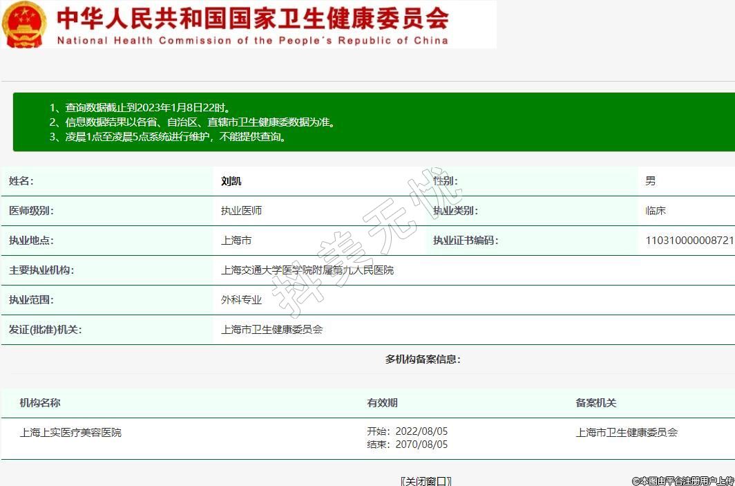Click the 执业类别 value 临床

[x=656, y=211]
